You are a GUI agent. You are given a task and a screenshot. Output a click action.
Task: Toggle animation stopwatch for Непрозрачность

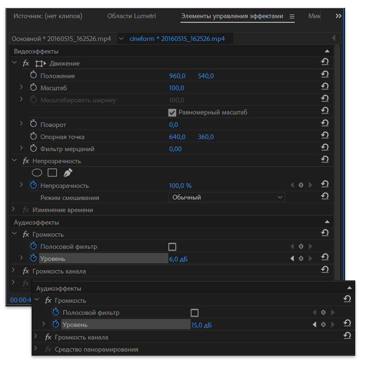click(x=33, y=185)
